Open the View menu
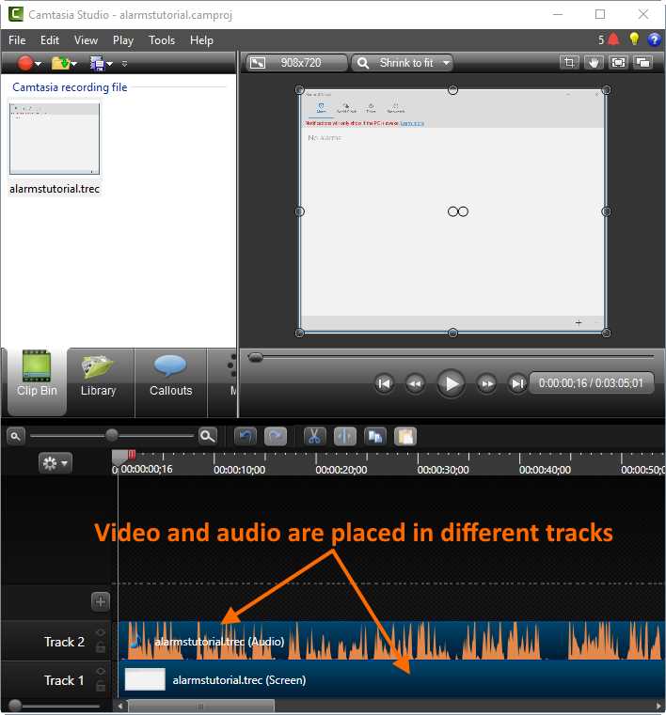 [86, 40]
